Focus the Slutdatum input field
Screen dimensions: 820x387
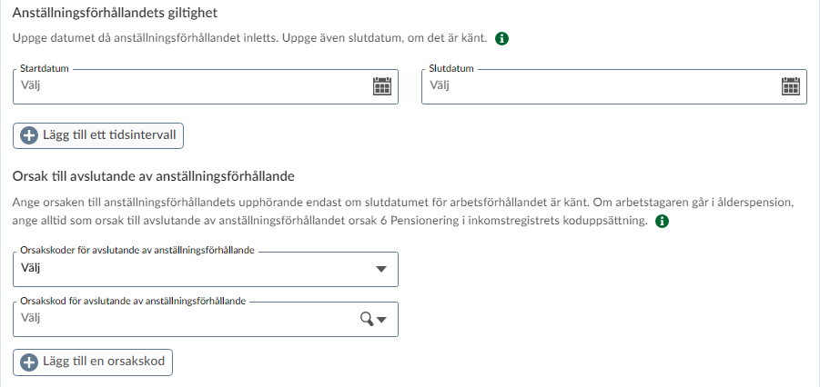tap(592, 86)
